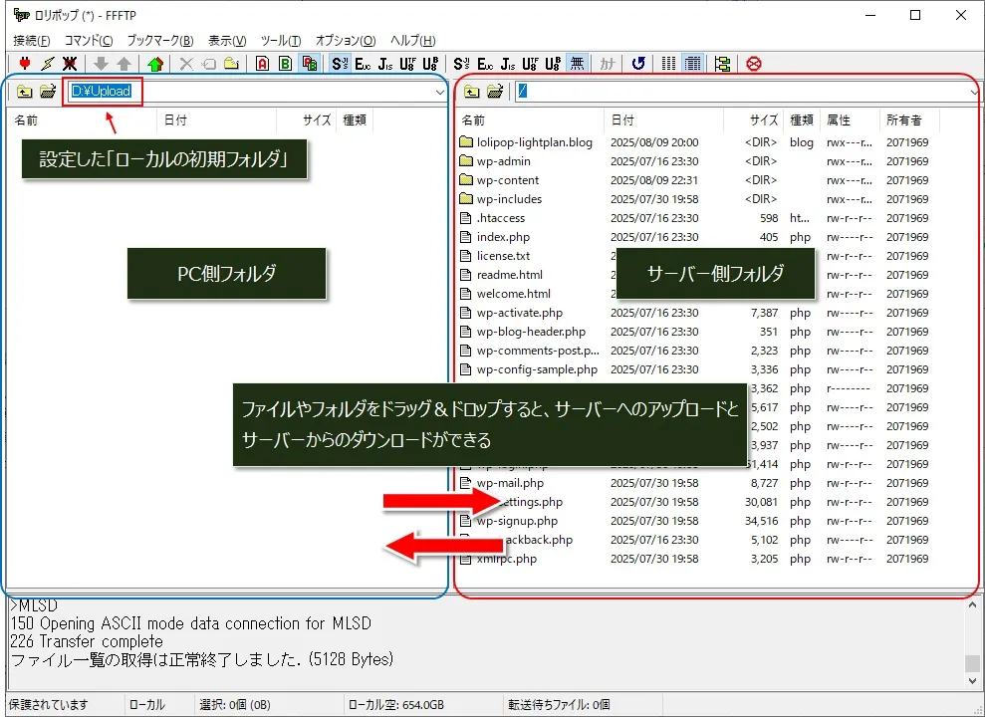985x717 pixels.
Task: Disconnect from the server using toolbar icon
Action: point(68,63)
